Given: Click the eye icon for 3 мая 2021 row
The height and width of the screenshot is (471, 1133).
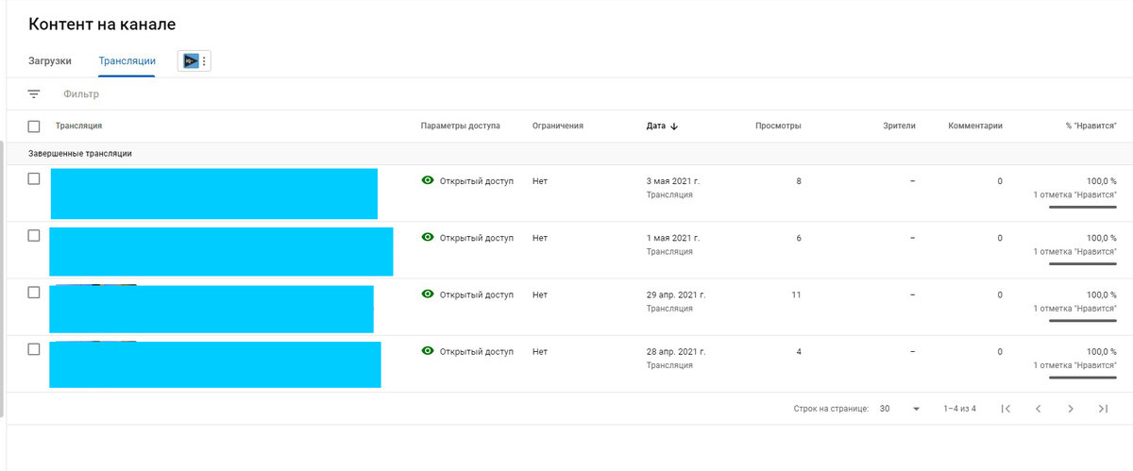Looking at the screenshot, I should (428, 180).
